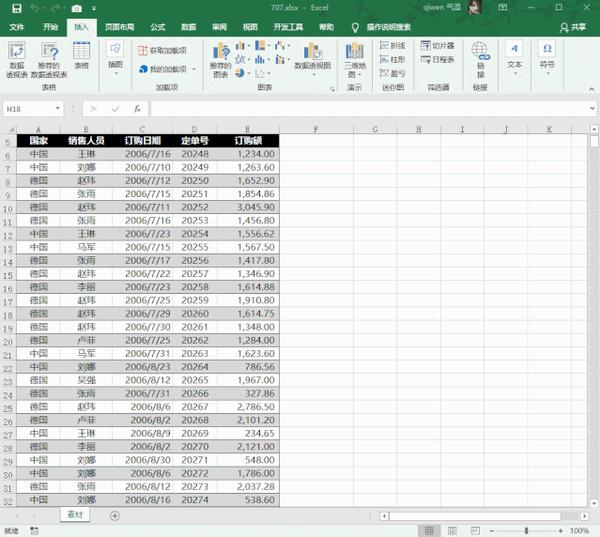Select row 18 header
Viewport: 600px width, 537px height.
coord(8,315)
